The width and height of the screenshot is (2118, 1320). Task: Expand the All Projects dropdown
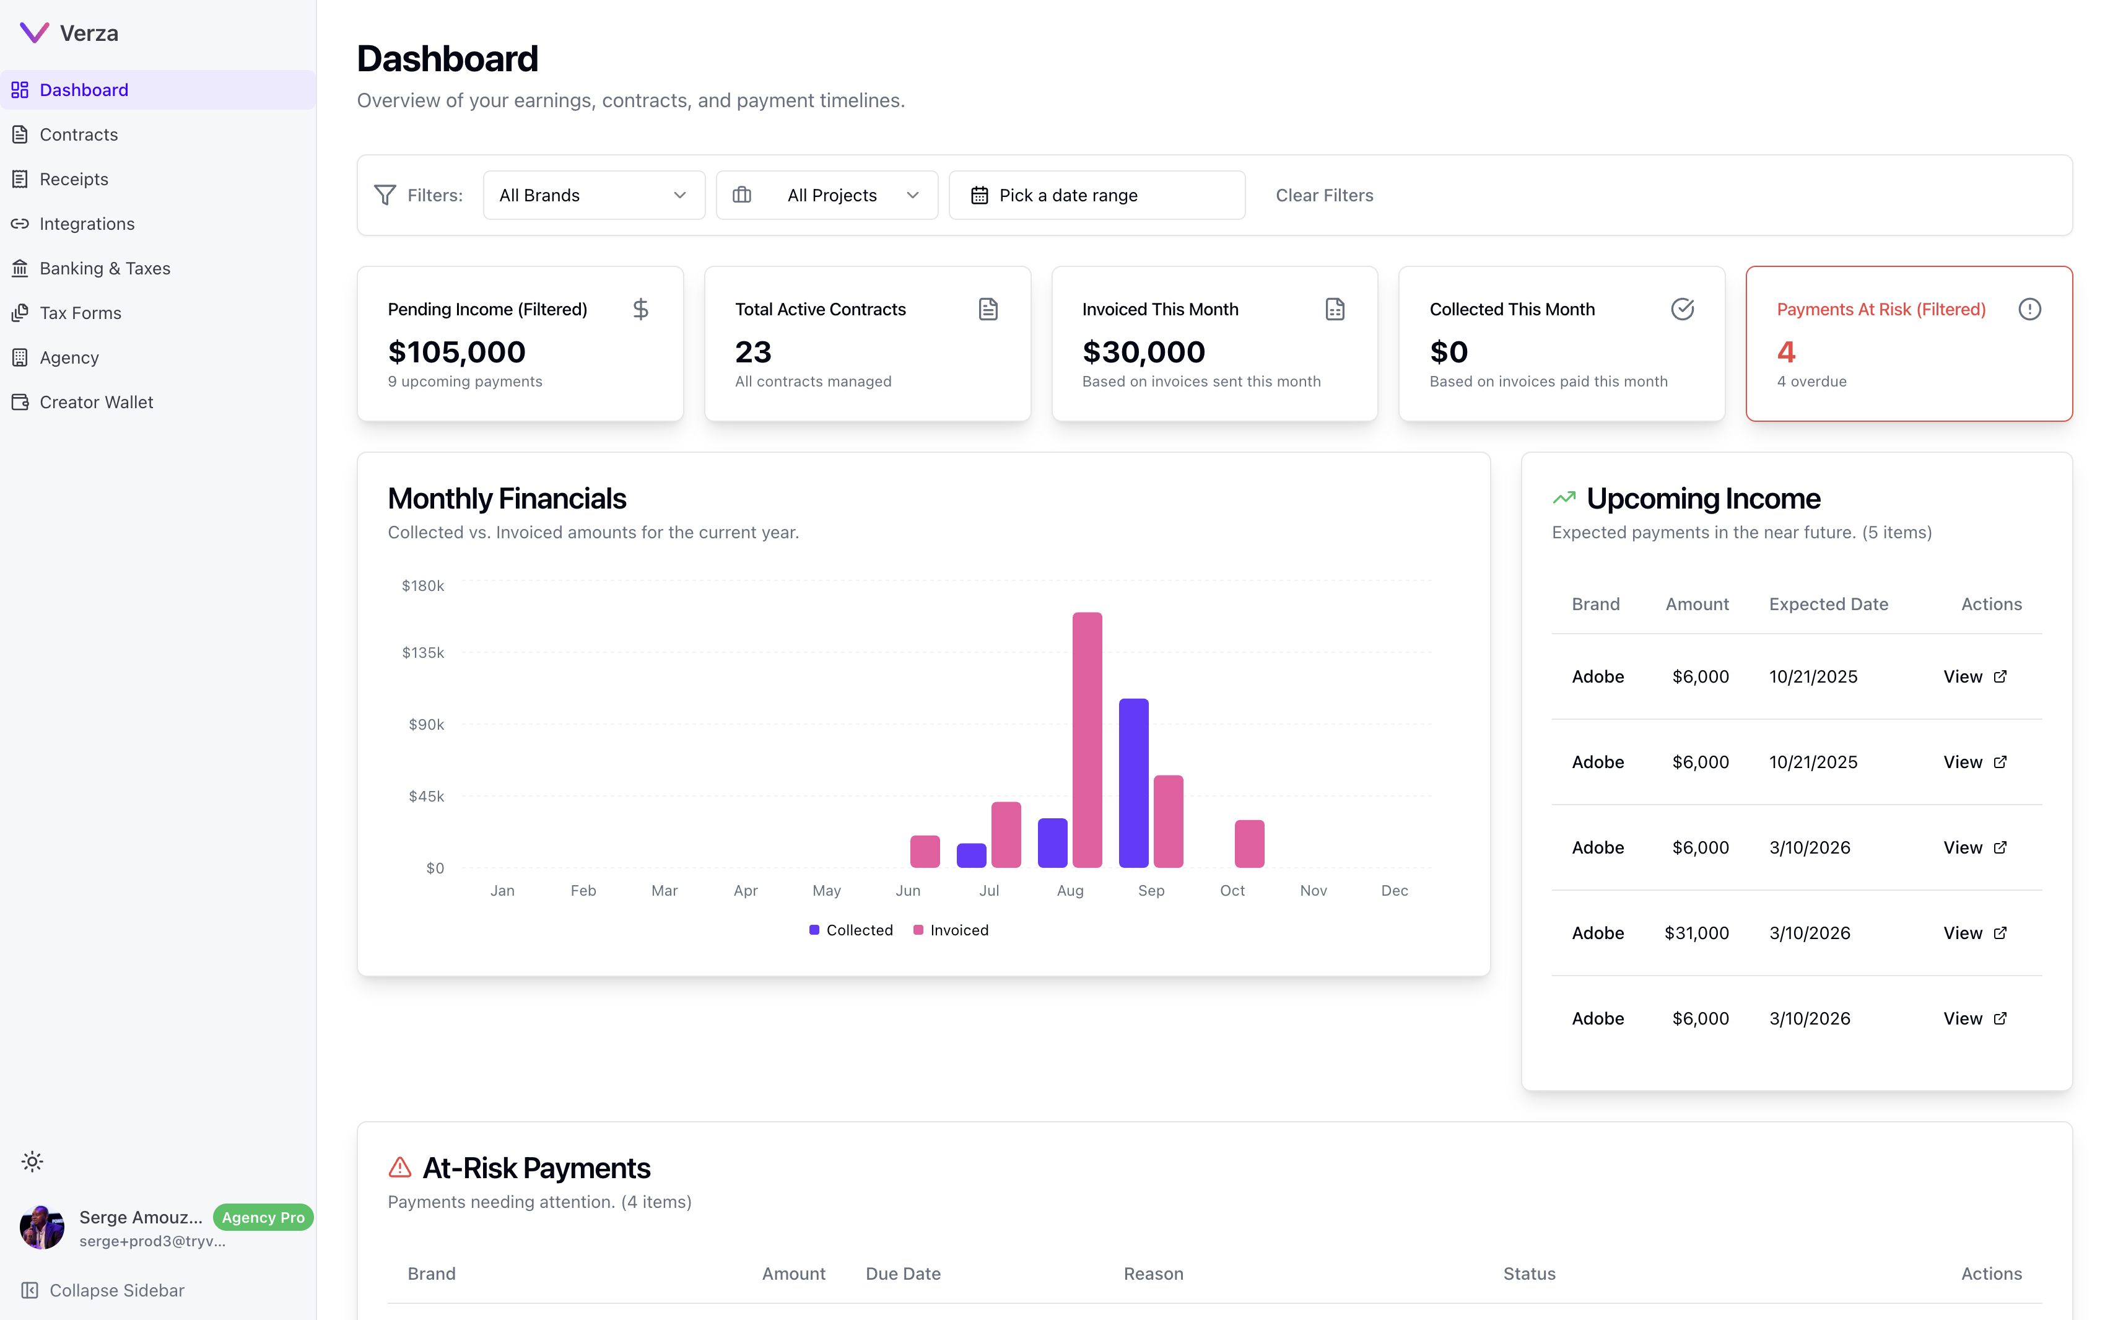tap(826, 195)
